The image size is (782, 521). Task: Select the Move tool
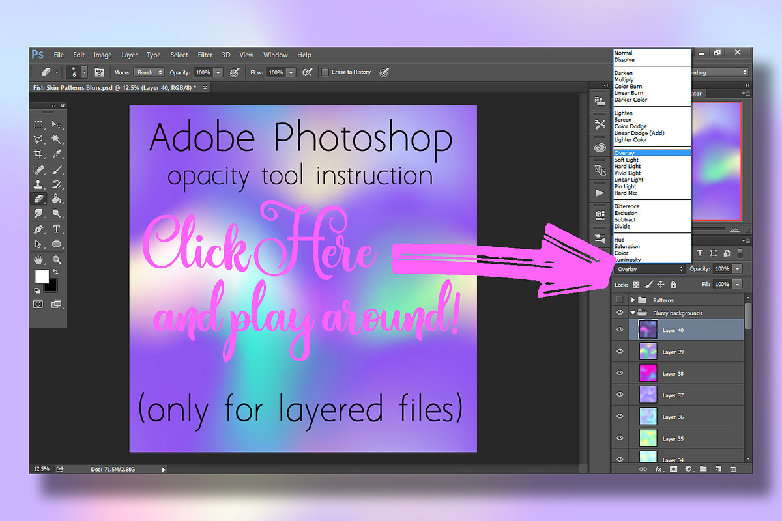click(x=57, y=125)
